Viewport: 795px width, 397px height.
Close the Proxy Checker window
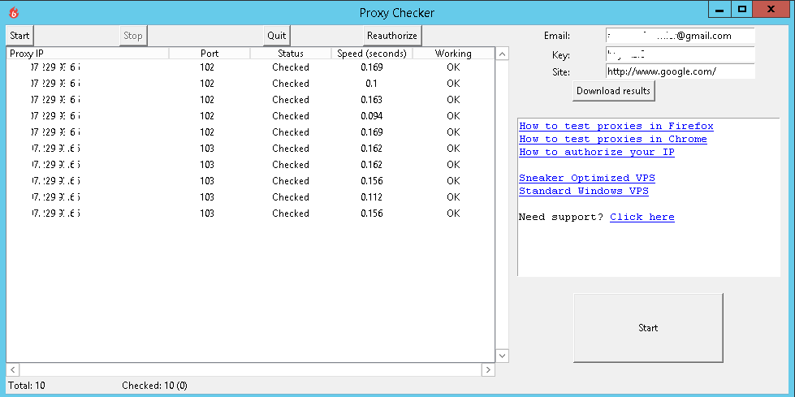771,9
